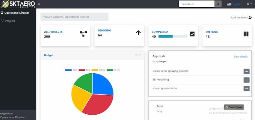Screen dimensions: 255x120
Task: Open the Budget panel three-dot menu
Action: click(136, 55)
